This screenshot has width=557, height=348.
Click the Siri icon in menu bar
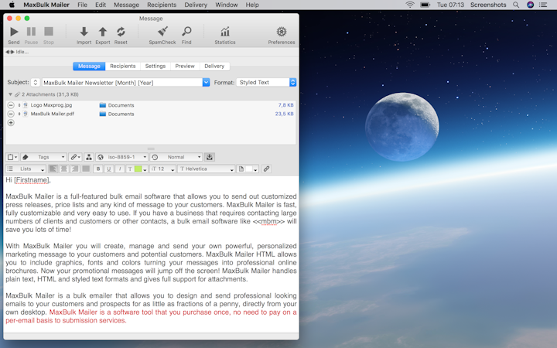(531, 5)
